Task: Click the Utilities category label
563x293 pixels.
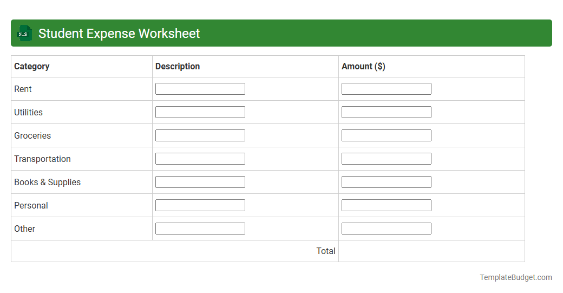Action: (x=28, y=113)
